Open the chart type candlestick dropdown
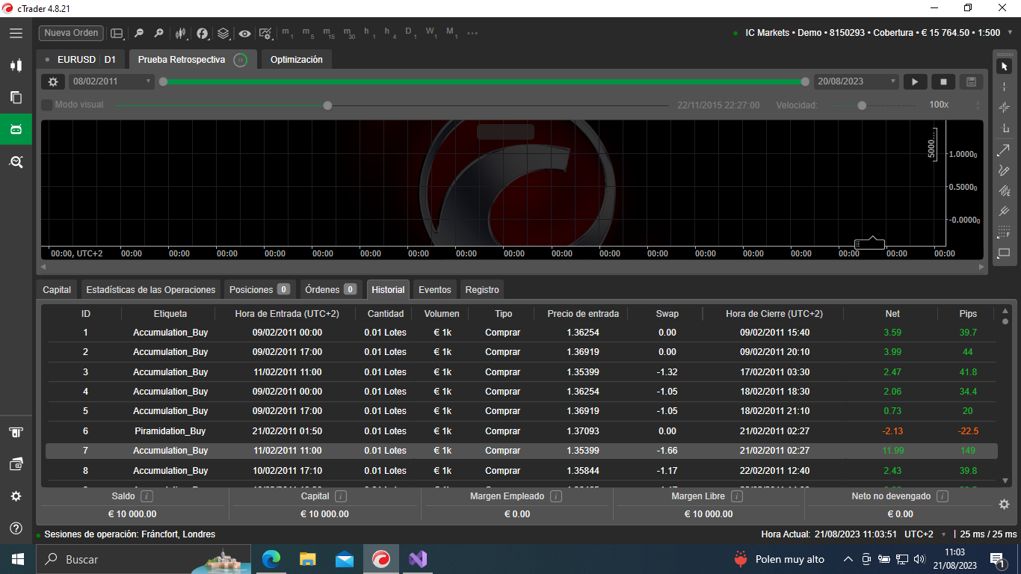The height and width of the screenshot is (574, 1021). [180, 33]
